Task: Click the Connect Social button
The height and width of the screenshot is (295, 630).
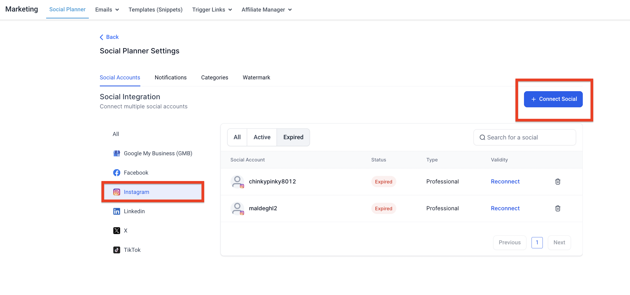Action: pyautogui.click(x=553, y=99)
